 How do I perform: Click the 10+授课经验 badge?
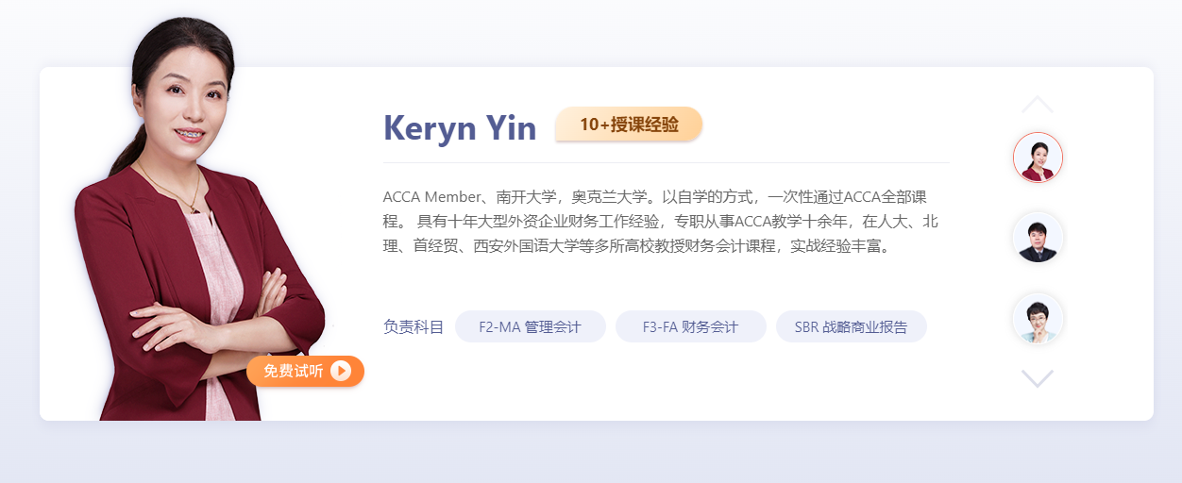(x=629, y=125)
